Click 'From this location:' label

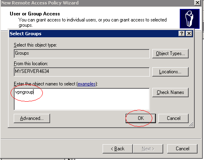coord(31,64)
